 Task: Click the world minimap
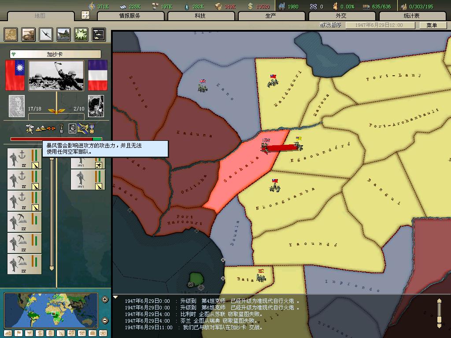(x=51, y=310)
